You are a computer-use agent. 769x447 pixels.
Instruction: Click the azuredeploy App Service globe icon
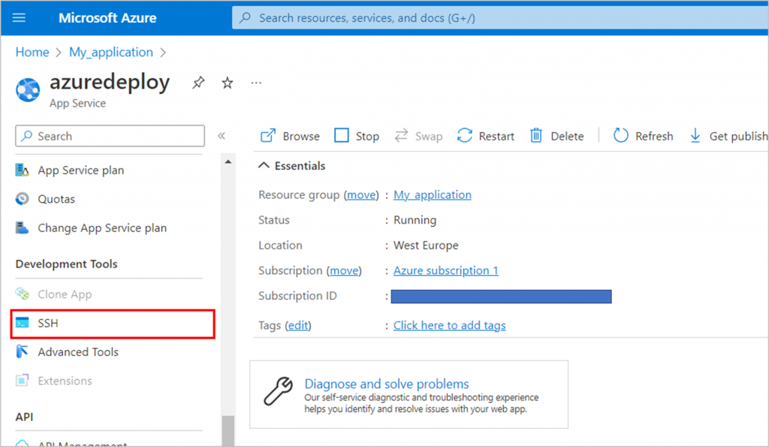(28, 90)
